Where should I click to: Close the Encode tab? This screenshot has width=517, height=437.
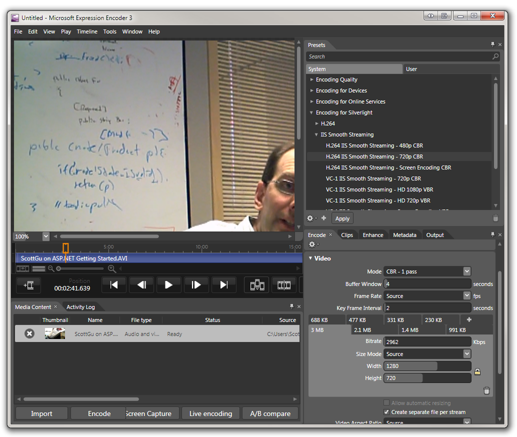[x=330, y=234]
